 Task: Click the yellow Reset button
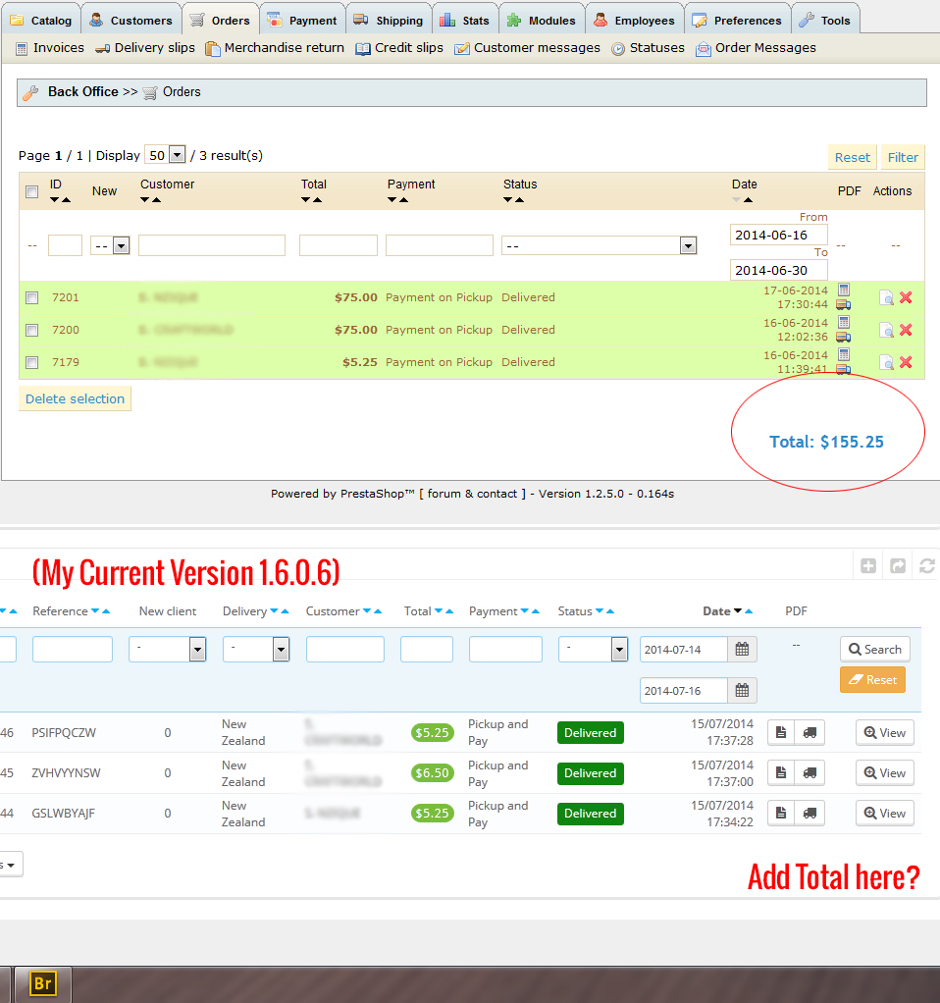tap(853, 157)
